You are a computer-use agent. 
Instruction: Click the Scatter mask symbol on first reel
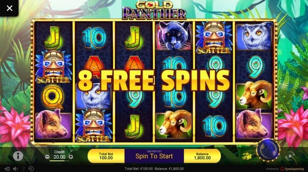coord(53,67)
